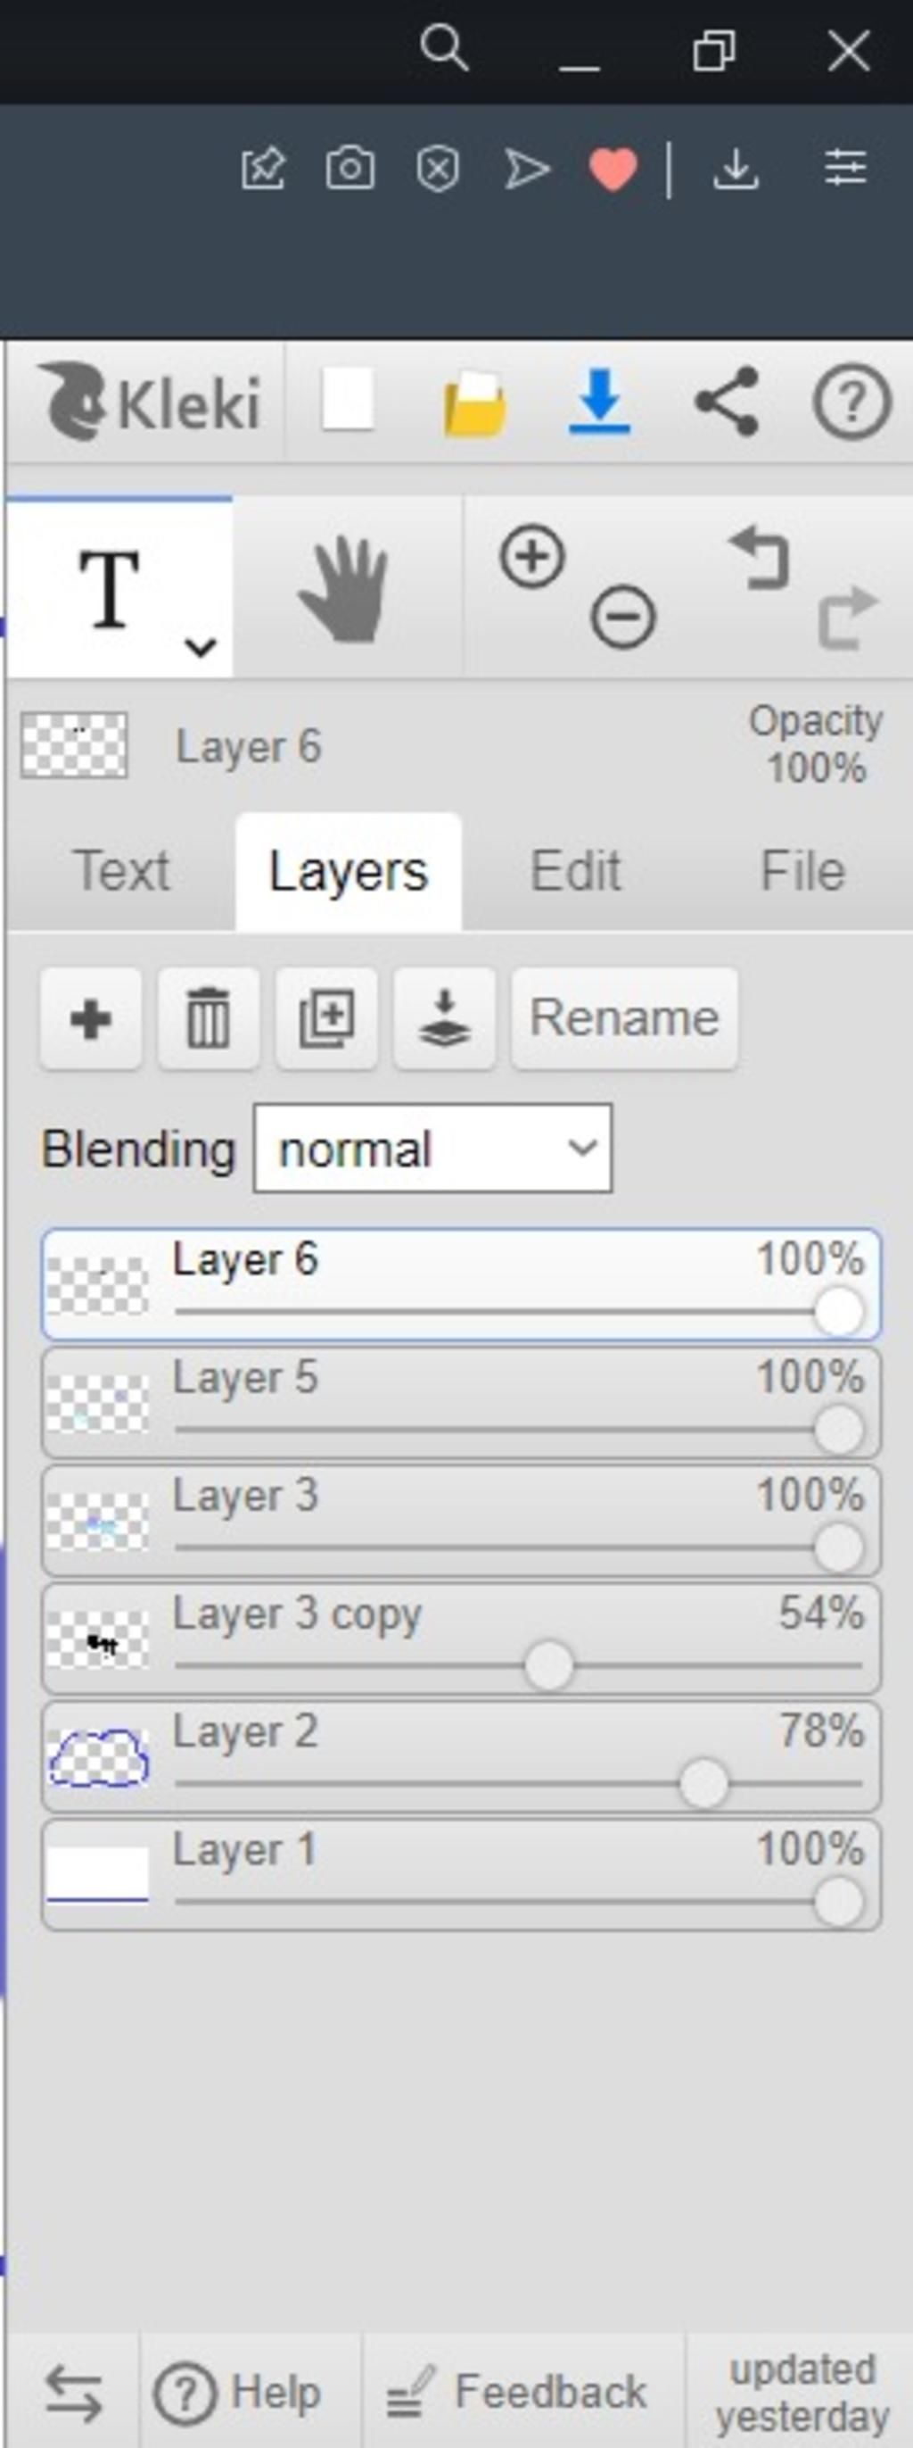Undo the last action
Viewport: 913px width, 2448px height.
click(x=761, y=559)
